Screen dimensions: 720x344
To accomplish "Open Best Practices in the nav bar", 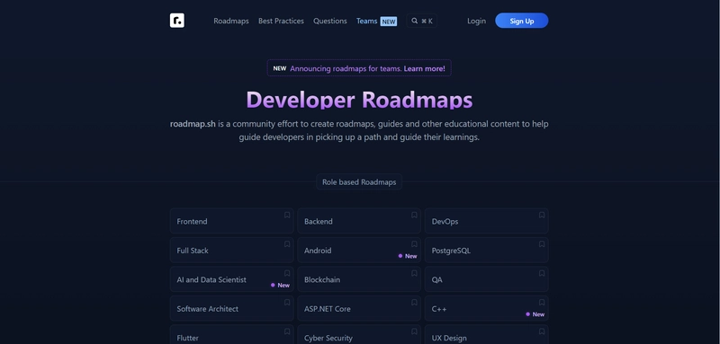I will 281,21.
